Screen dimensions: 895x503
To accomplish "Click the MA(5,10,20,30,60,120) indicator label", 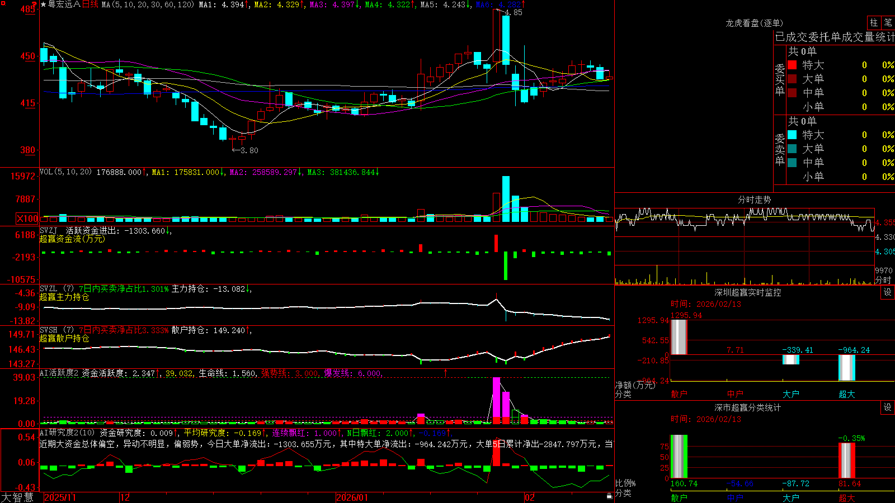I will click(148, 4).
